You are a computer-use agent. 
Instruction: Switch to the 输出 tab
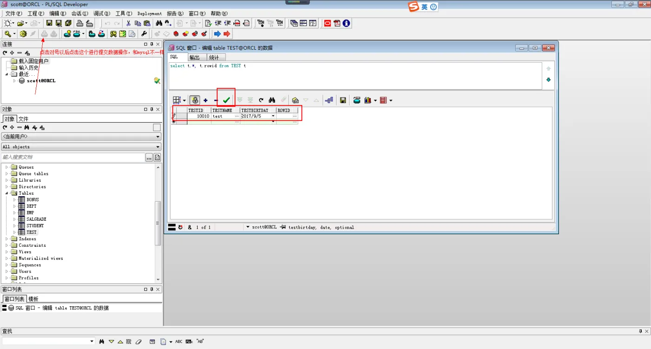tap(194, 58)
